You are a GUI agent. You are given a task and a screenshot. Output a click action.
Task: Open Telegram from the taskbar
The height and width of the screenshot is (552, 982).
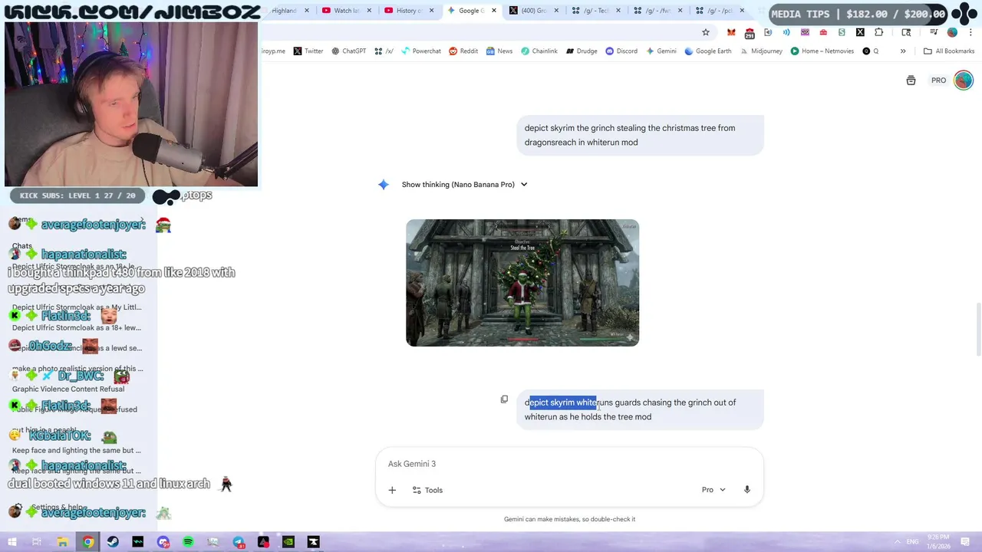pos(239,542)
